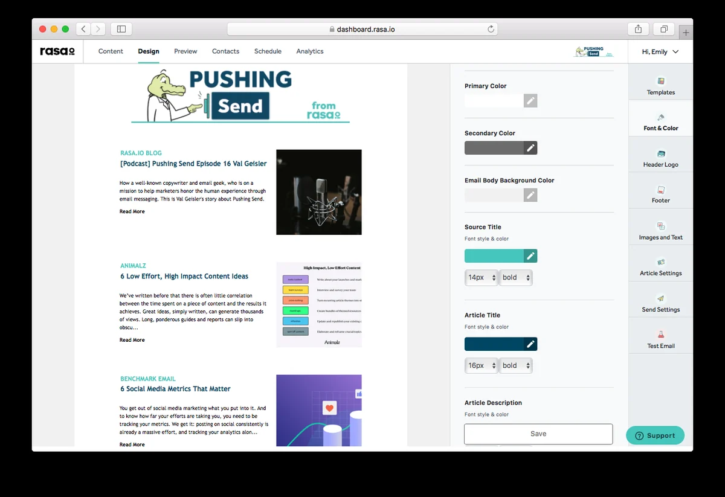This screenshot has height=497, width=725.
Task: Open the Article Settings icon
Action: [x=661, y=262]
